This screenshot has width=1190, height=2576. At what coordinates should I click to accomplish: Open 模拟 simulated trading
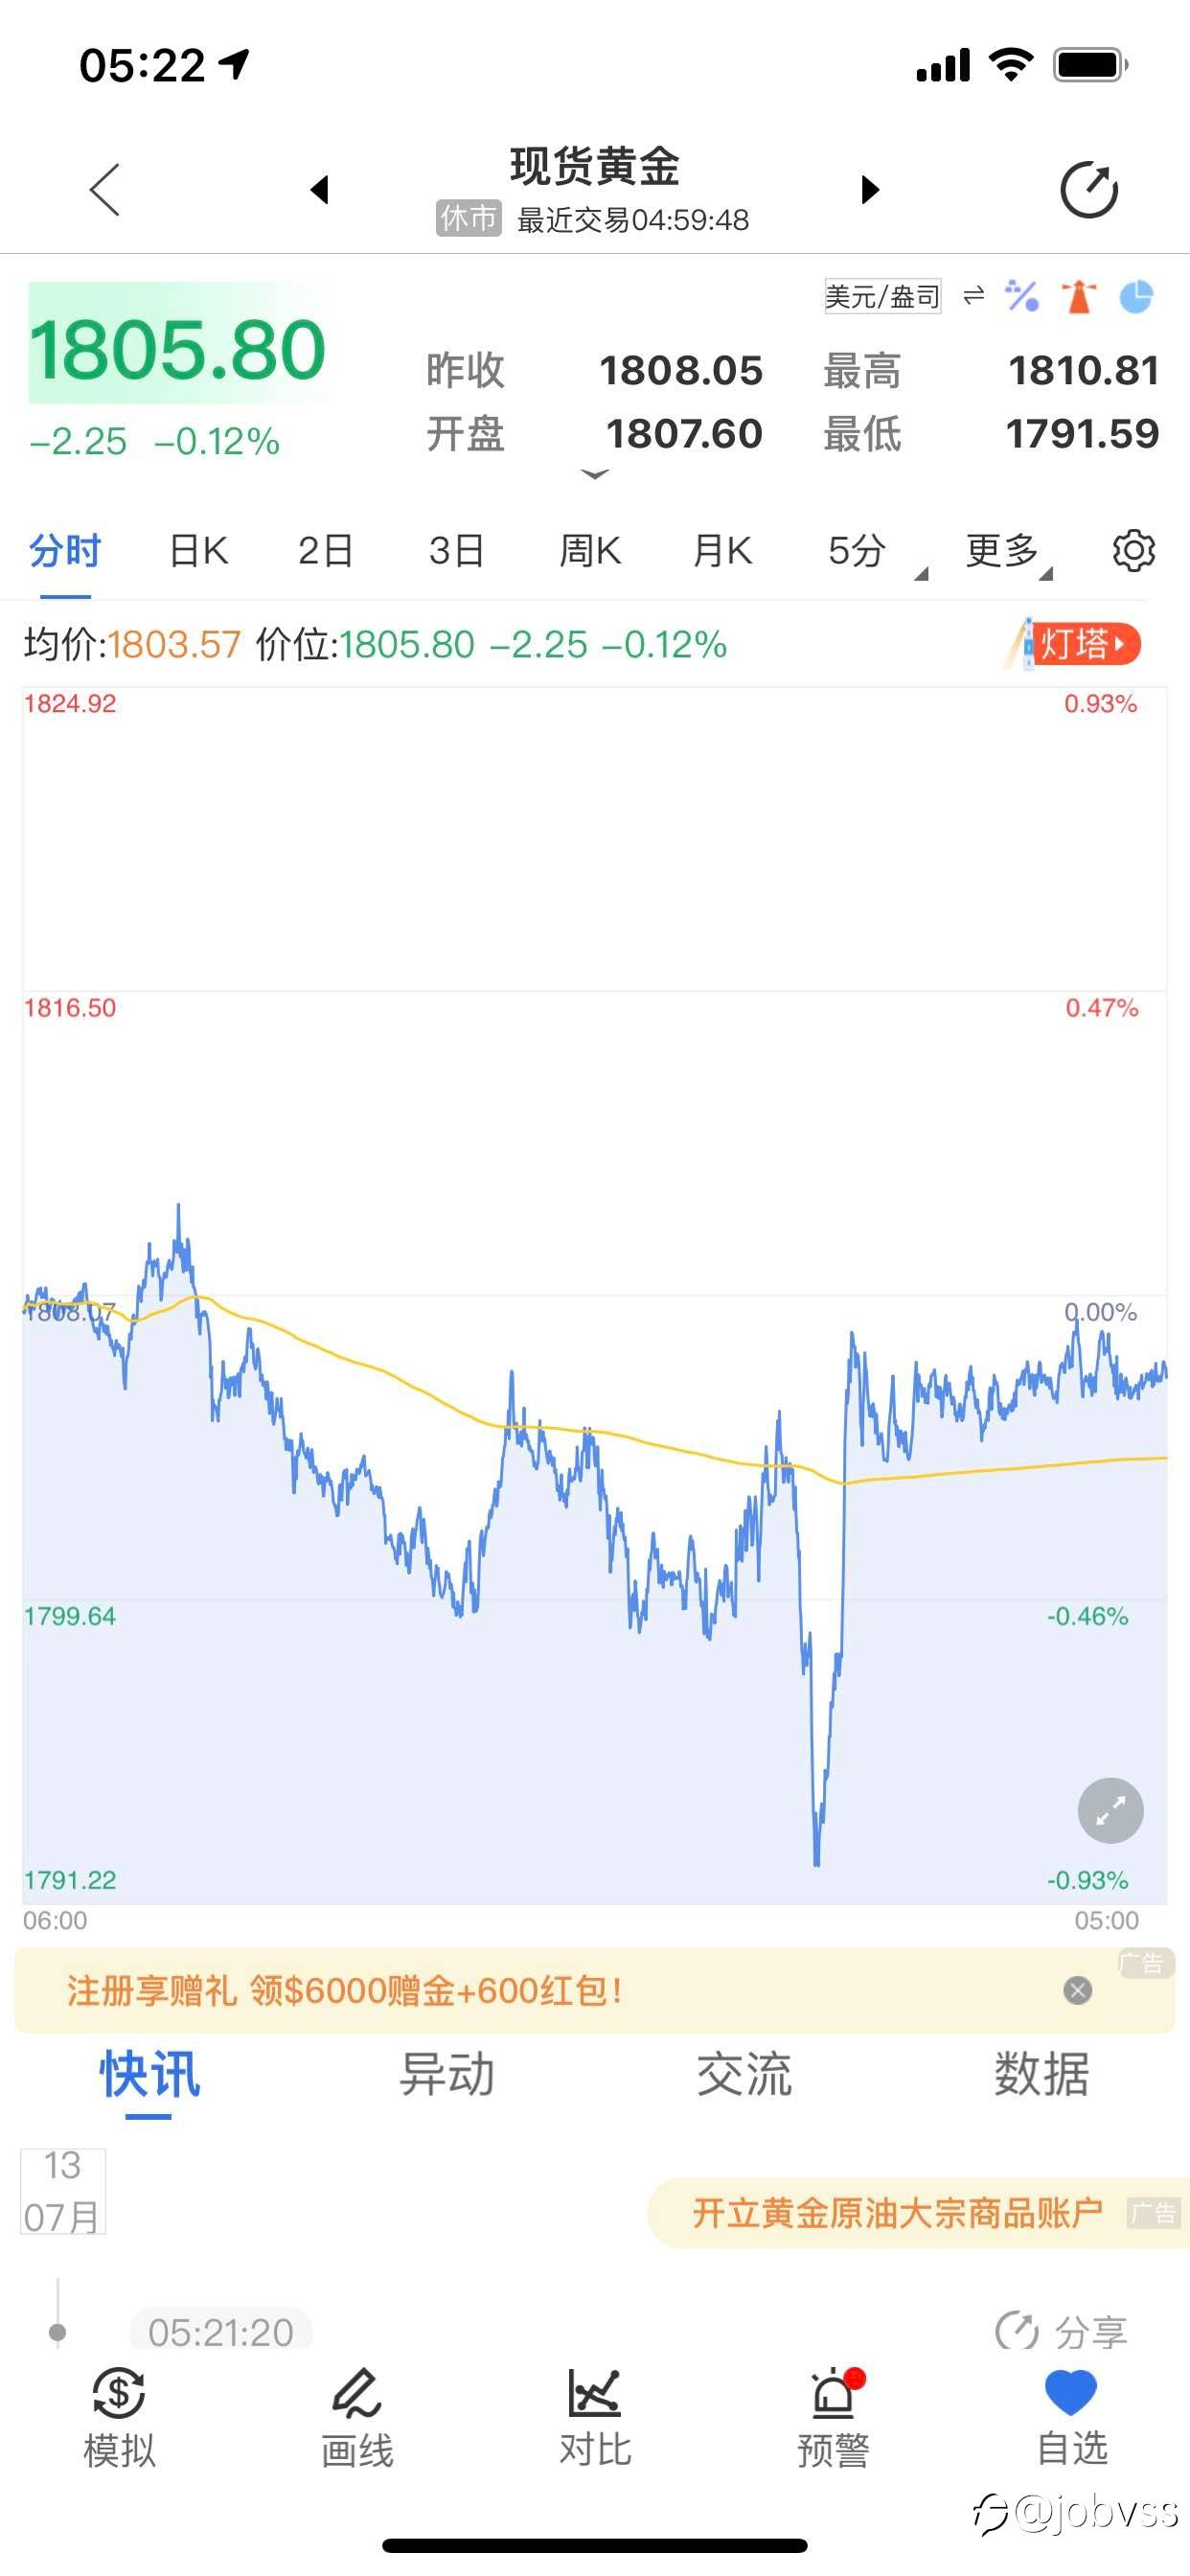[119, 2418]
